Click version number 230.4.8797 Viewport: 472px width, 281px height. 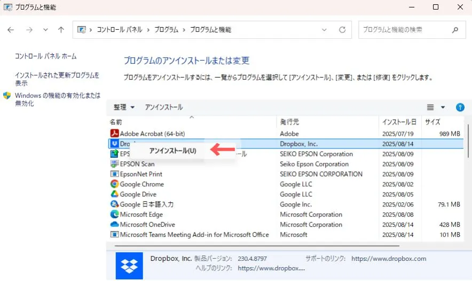[252, 259]
